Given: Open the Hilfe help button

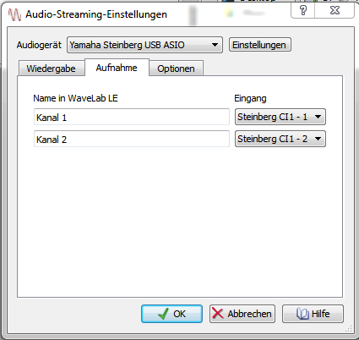Looking at the screenshot, I should pyautogui.click(x=313, y=314).
